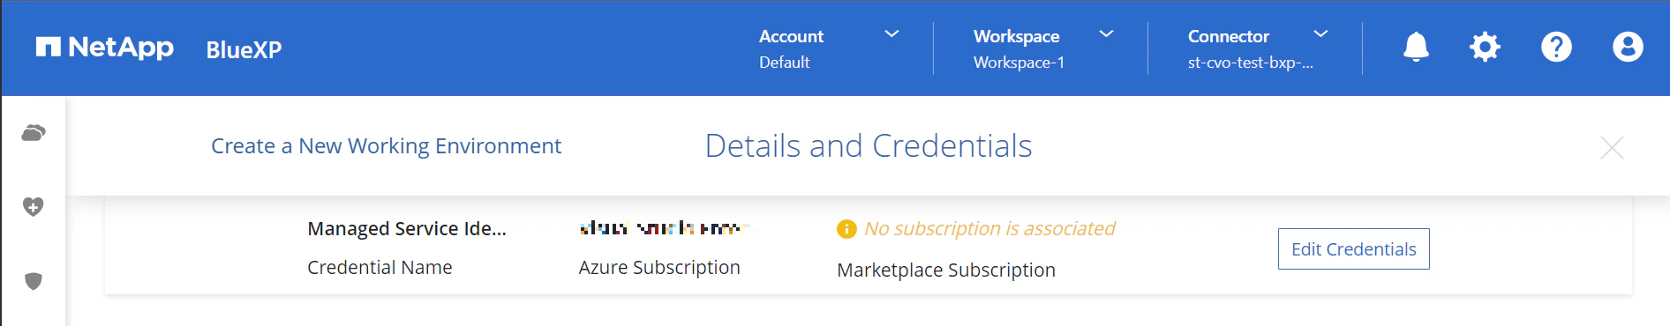Viewport: 1670px width, 326px height.
Task: Click the Create a New Working Environment link
Action: [386, 146]
